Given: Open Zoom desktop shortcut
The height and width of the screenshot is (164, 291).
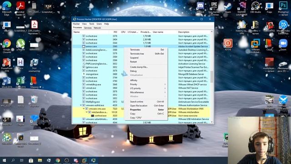Looking at the screenshot, I should click(x=283, y=45).
